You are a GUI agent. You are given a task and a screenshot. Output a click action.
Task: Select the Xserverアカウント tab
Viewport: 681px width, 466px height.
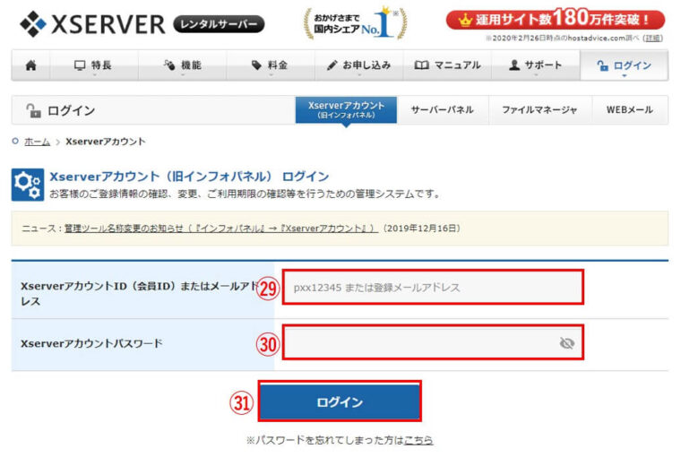pyautogui.click(x=346, y=110)
